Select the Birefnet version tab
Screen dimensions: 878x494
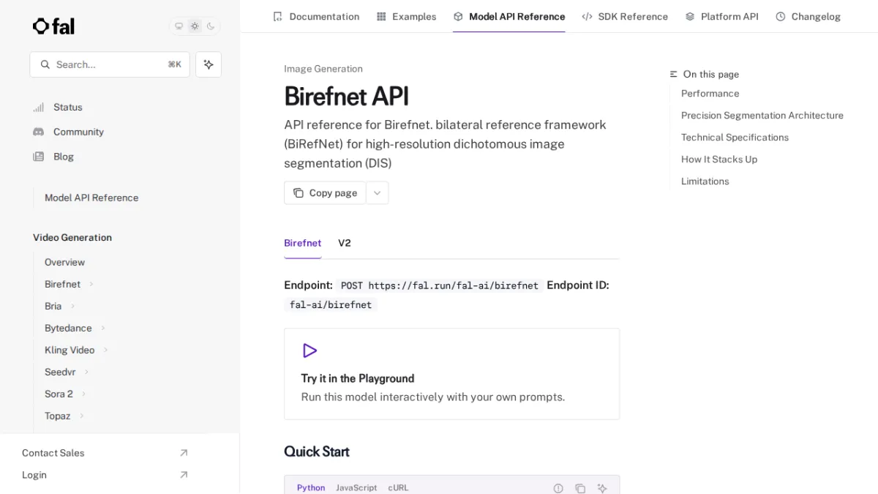point(303,243)
